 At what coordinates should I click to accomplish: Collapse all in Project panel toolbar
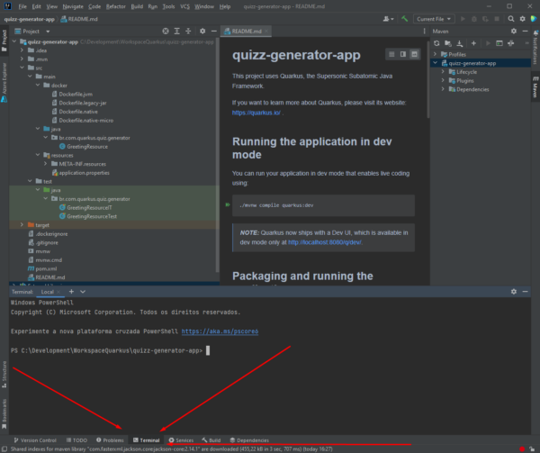pyautogui.click(x=188, y=32)
